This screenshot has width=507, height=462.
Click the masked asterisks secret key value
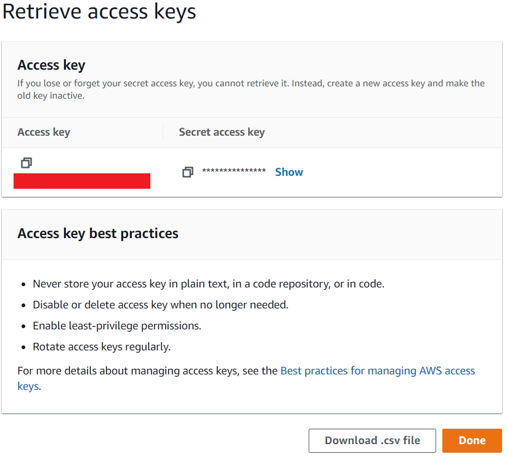click(x=234, y=171)
